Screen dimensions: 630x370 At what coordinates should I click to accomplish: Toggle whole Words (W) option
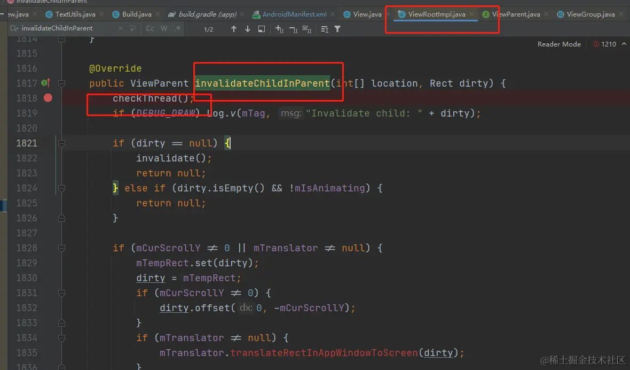[x=164, y=28]
